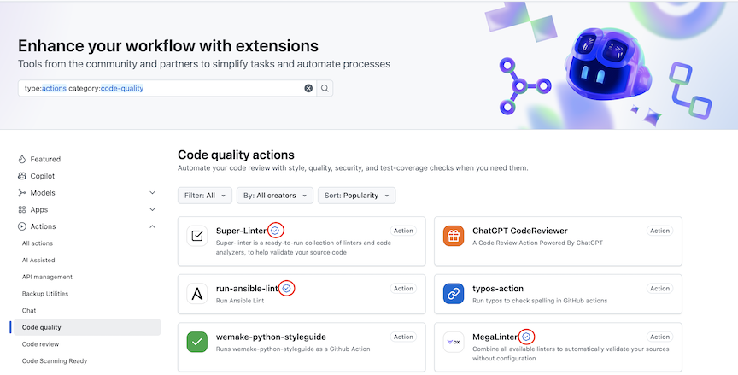Select AI Assisted category
Screen dimensions: 738x375
coord(38,261)
